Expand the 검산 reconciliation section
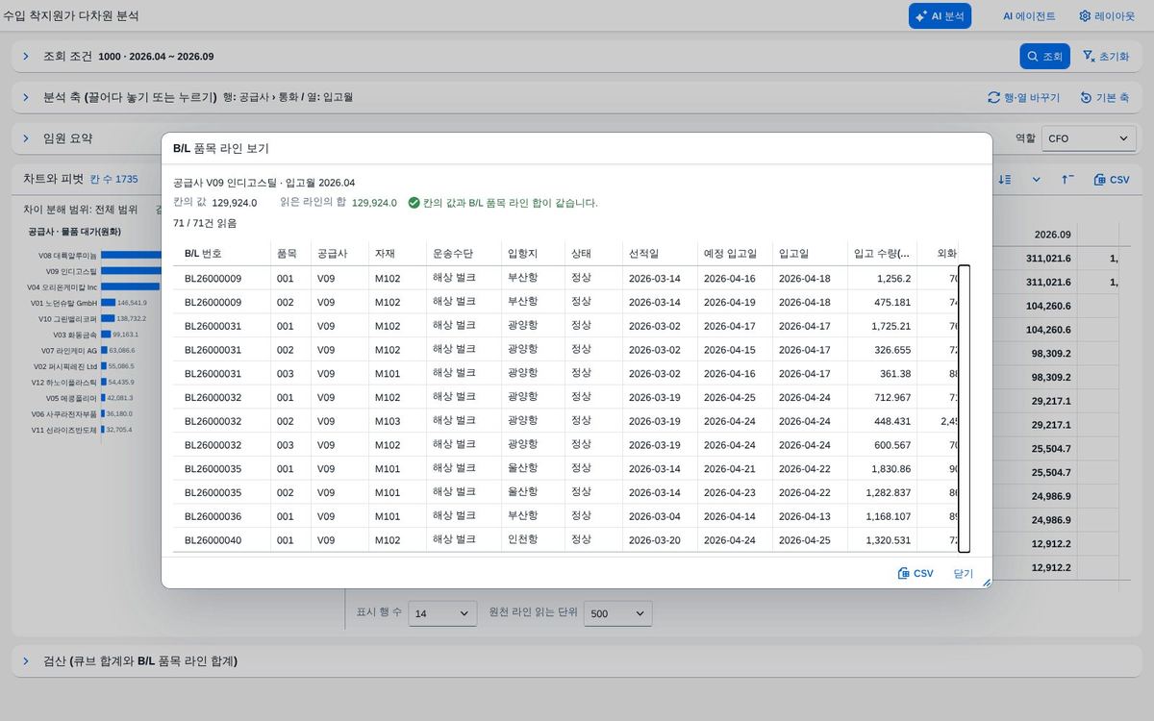 pos(26,661)
